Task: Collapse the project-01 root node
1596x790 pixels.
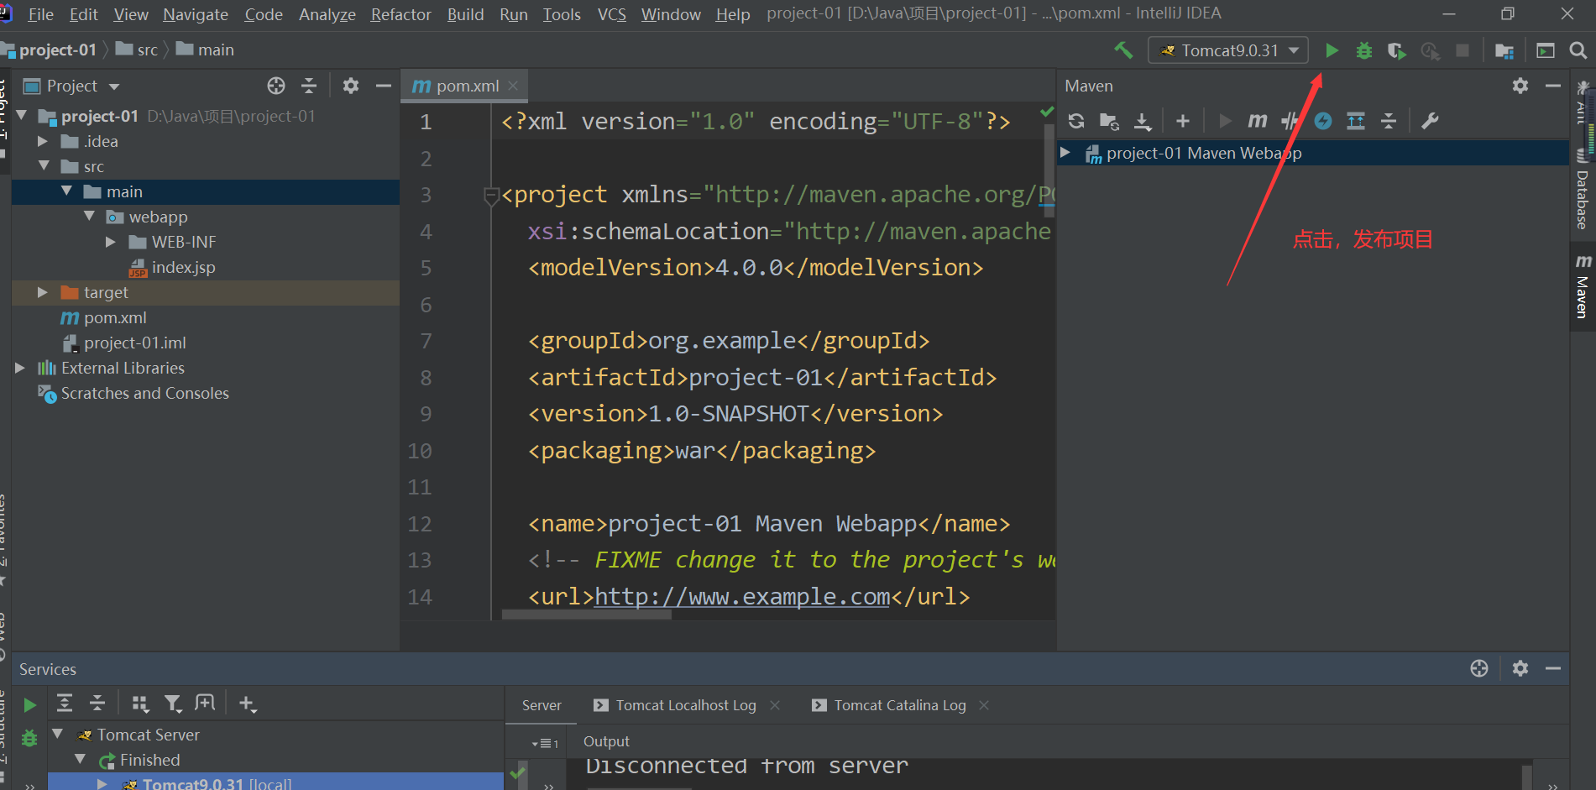Action: [x=22, y=116]
